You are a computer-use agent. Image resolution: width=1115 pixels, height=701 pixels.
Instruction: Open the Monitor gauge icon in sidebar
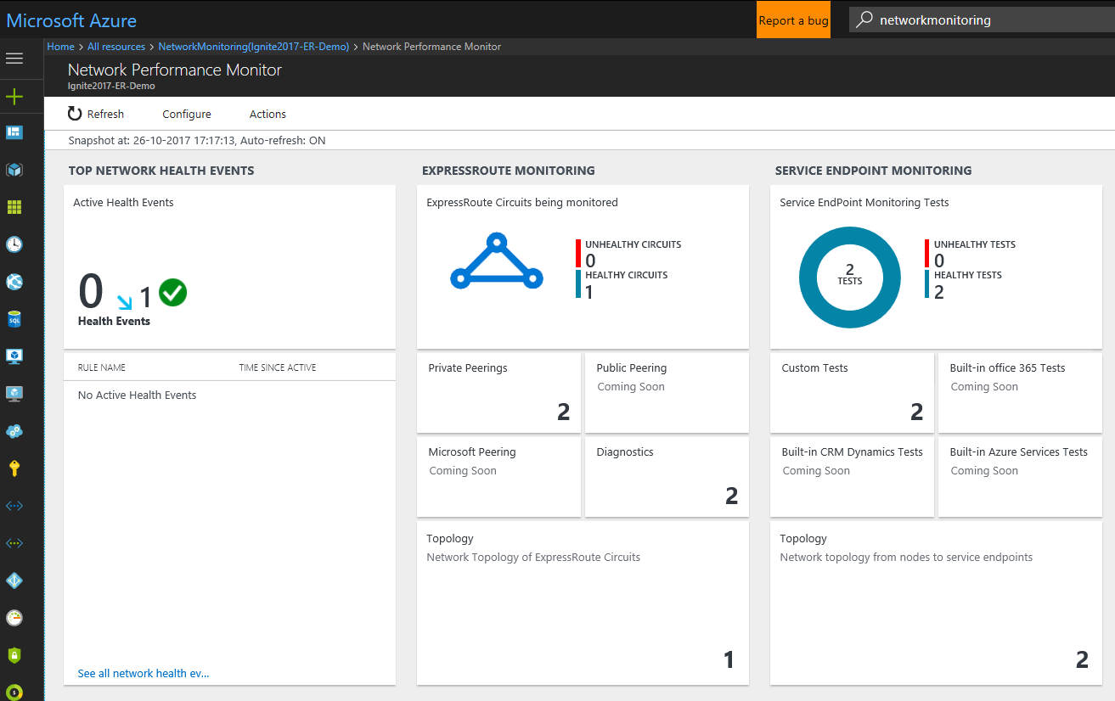(x=14, y=618)
